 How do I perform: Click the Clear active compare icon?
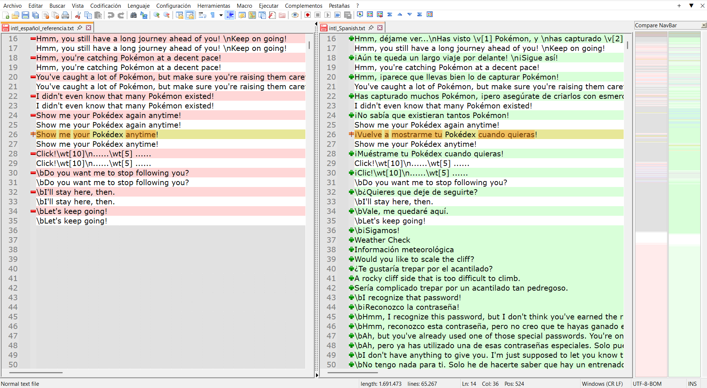coord(380,15)
